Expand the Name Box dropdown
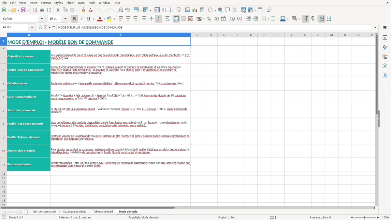Viewport: 391px width, 220px height. click(32, 27)
